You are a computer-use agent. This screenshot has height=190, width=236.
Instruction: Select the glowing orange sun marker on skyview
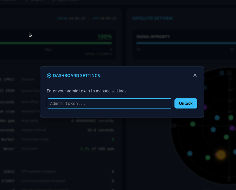click(221, 154)
